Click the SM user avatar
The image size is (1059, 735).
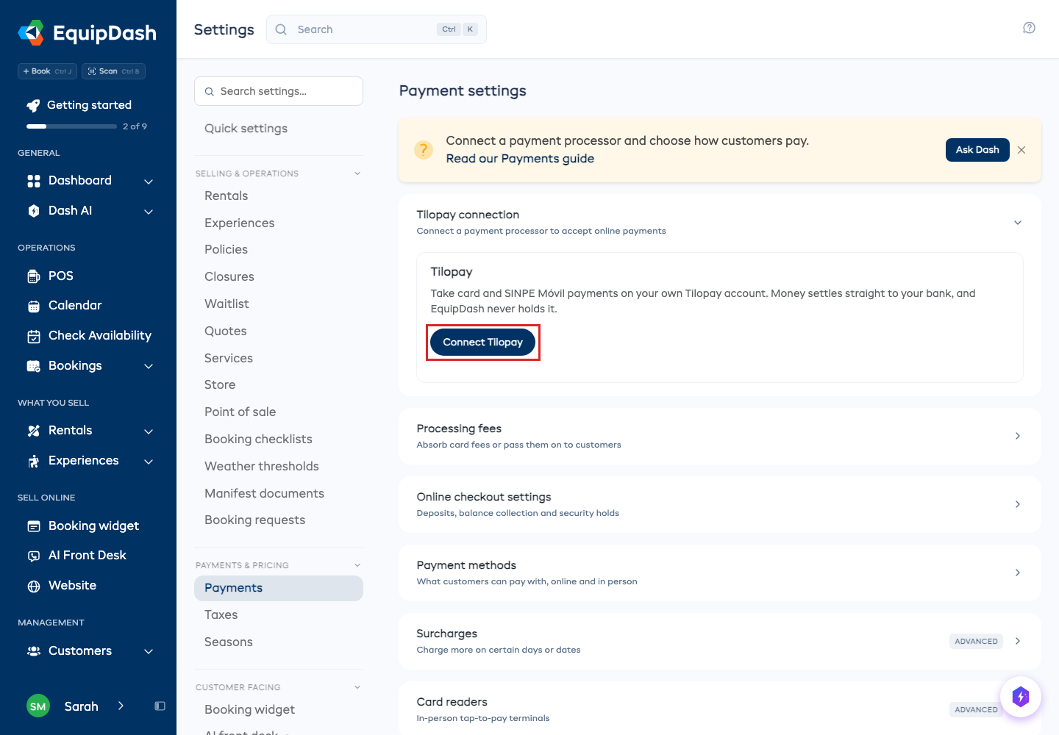(x=38, y=706)
